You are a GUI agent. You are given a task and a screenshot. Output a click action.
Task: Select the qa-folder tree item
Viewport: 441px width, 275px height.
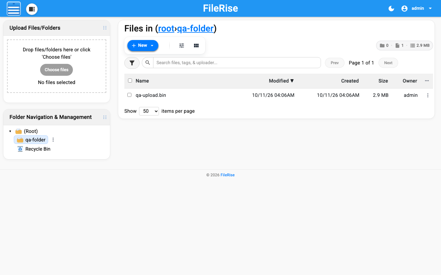tap(31, 140)
